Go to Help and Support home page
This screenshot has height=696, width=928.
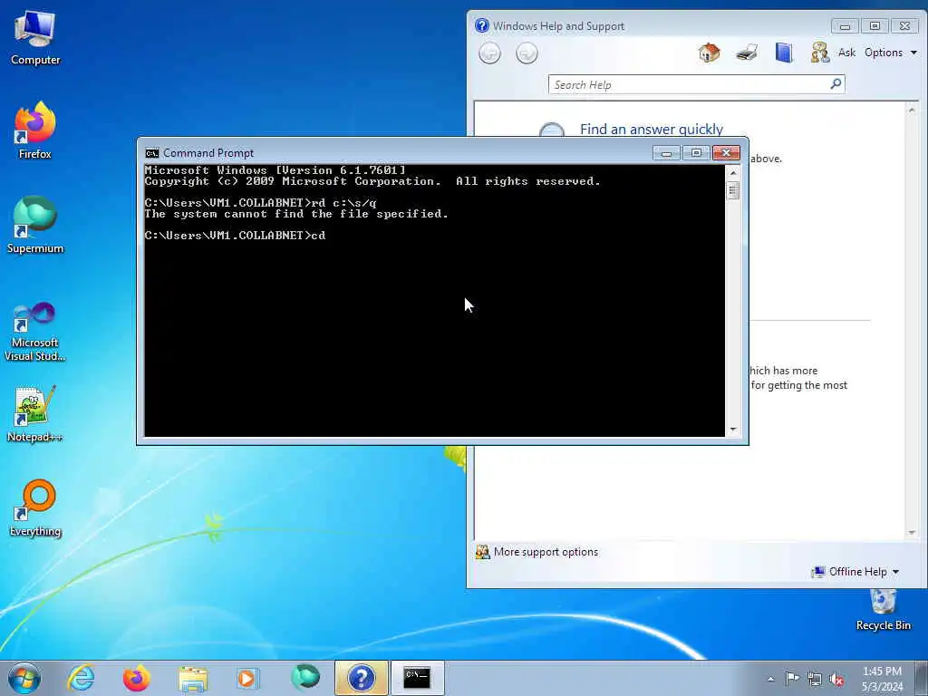pyautogui.click(x=709, y=53)
